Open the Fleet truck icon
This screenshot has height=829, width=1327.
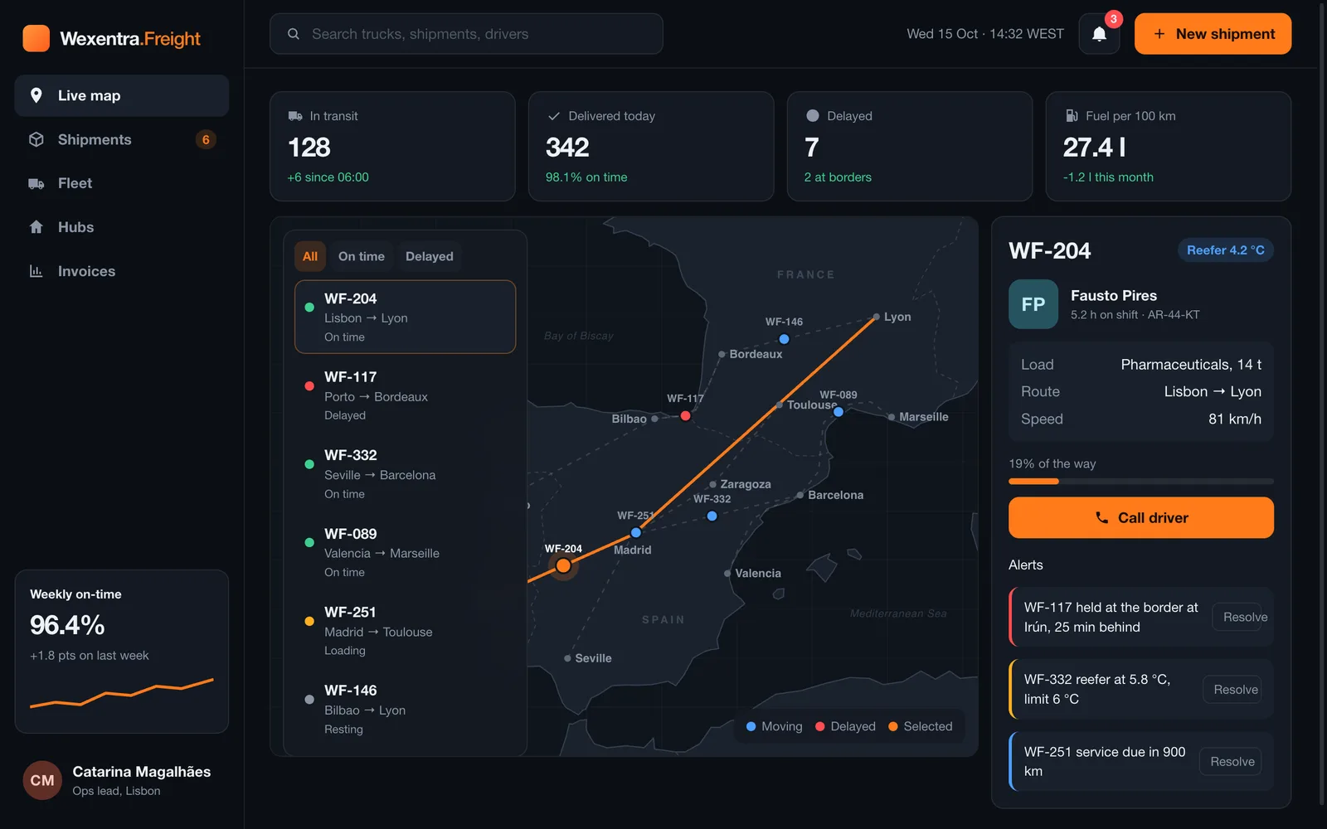(x=36, y=183)
